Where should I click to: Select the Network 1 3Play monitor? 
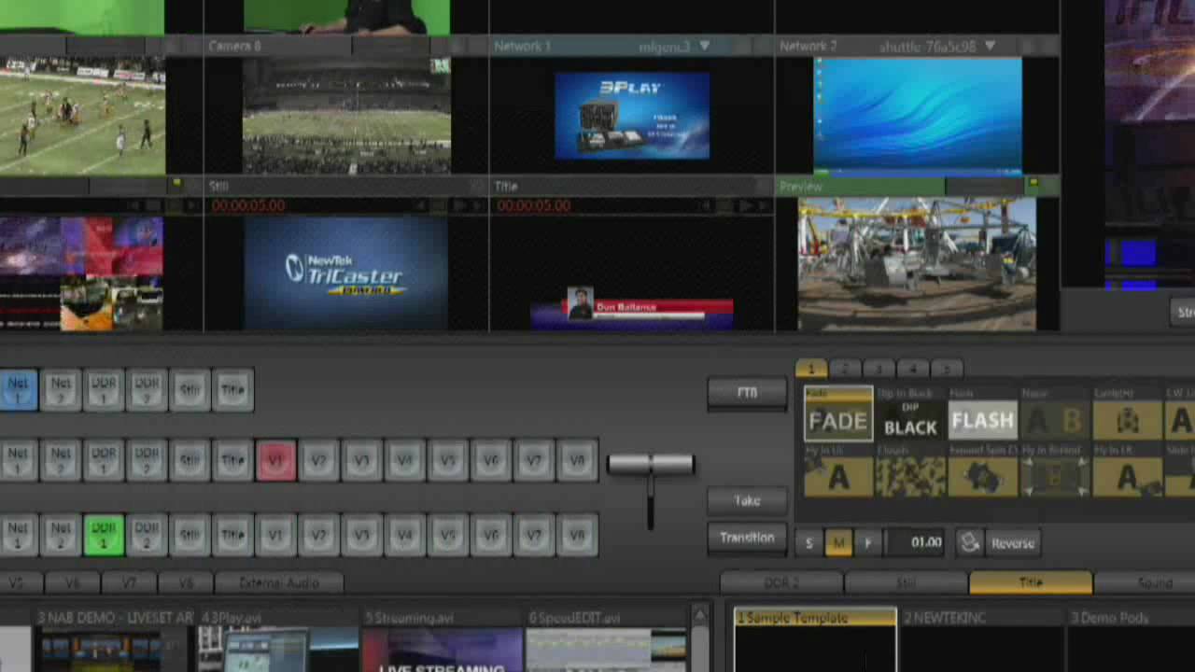[x=632, y=116]
